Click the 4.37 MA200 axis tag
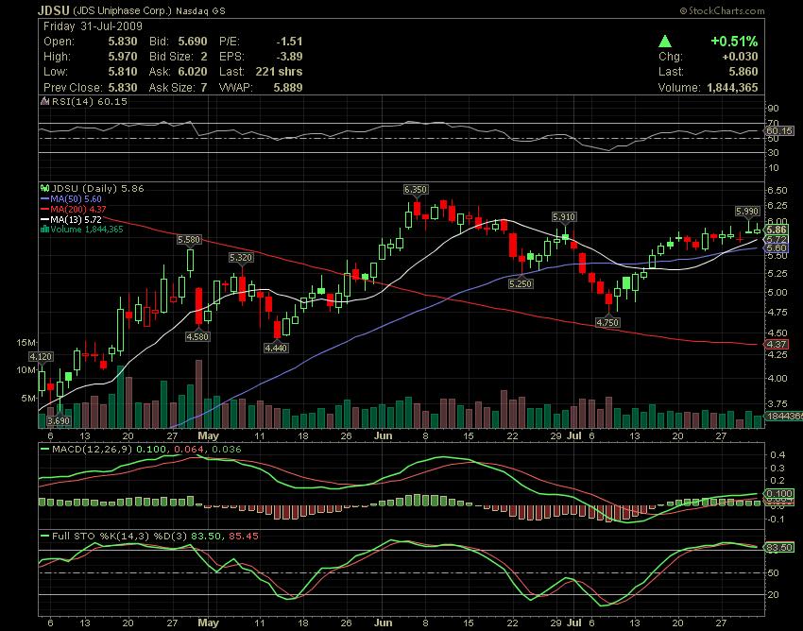The width and height of the screenshot is (803, 631). (x=777, y=345)
